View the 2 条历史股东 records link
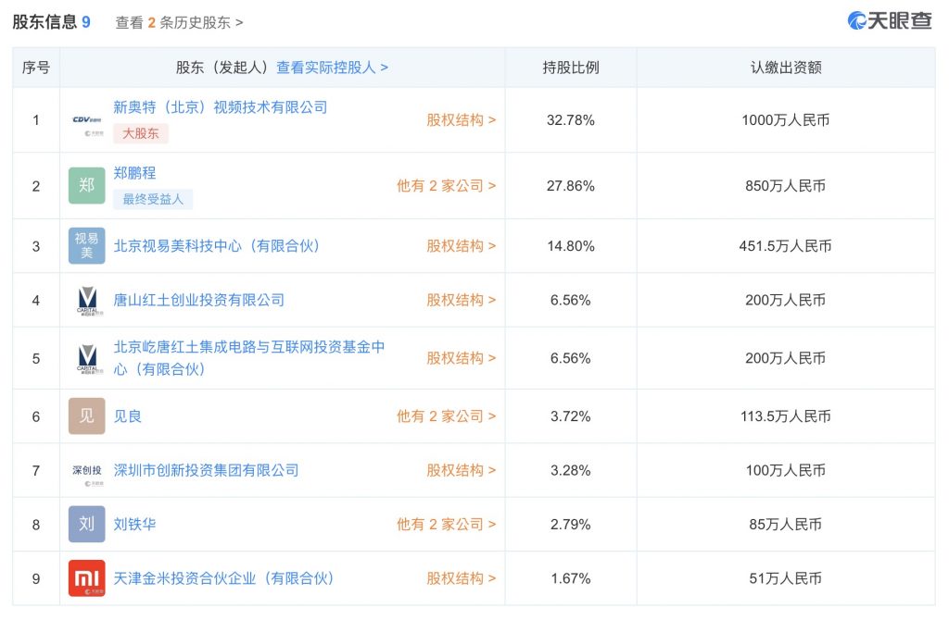Screen dimensions: 949x620 pos(179,22)
